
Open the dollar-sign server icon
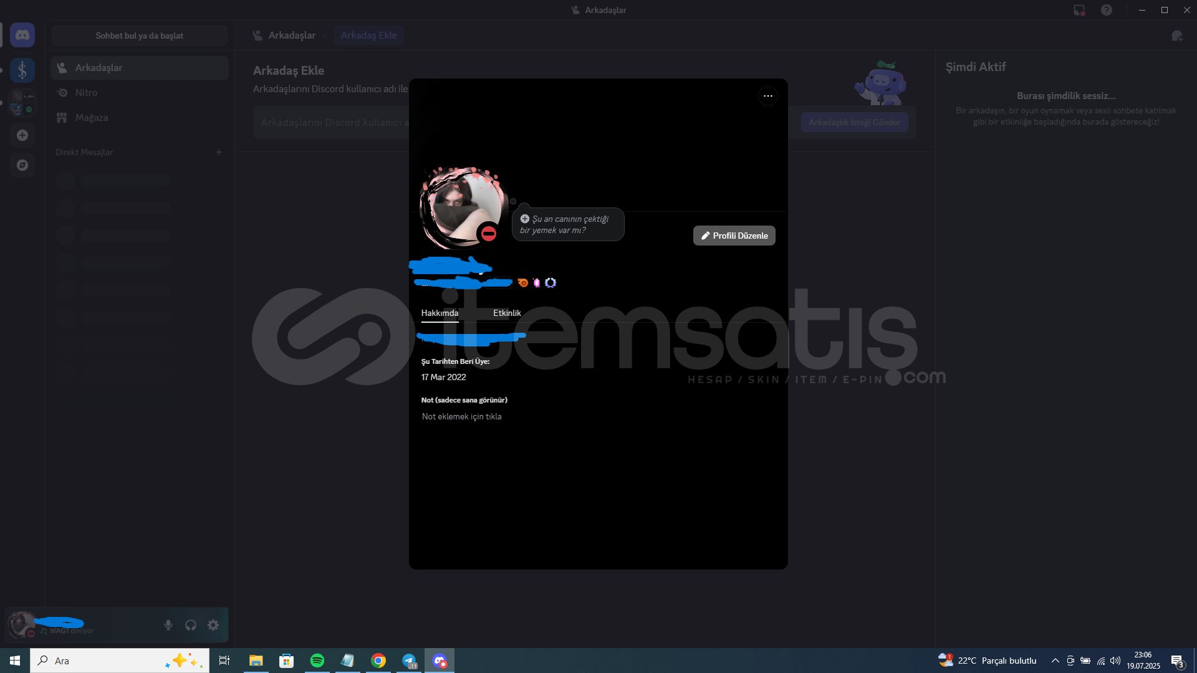point(22,70)
